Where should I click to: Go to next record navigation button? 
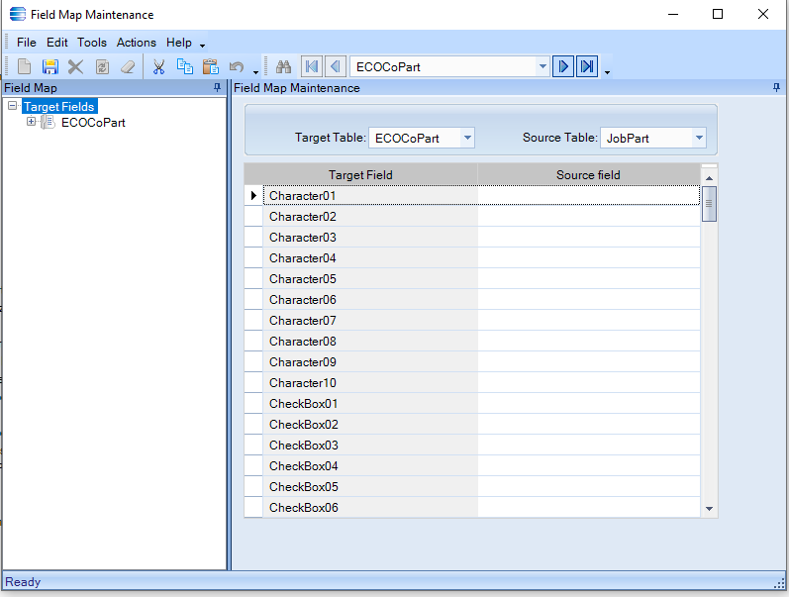pyautogui.click(x=563, y=66)
